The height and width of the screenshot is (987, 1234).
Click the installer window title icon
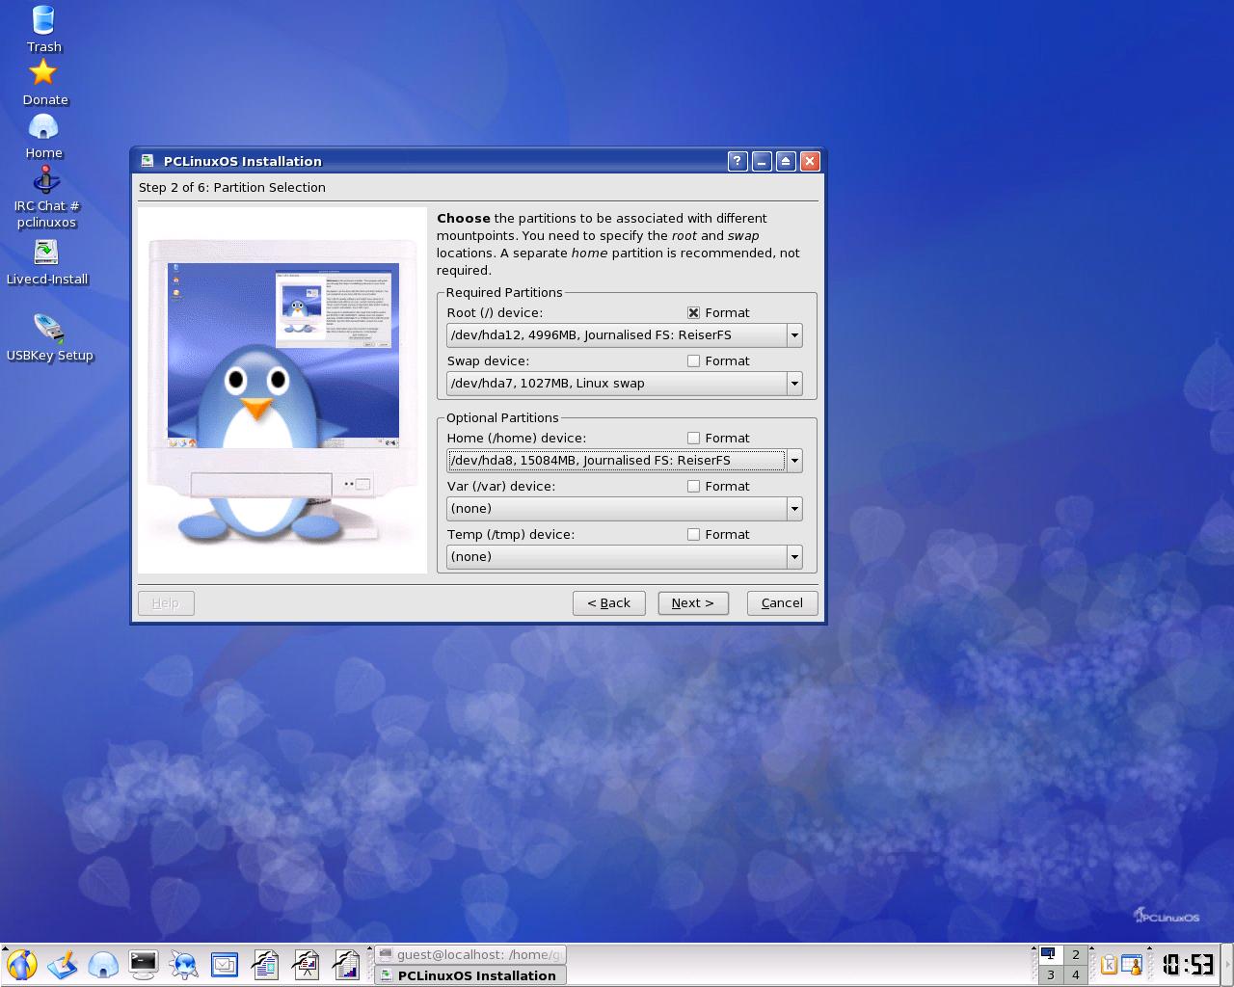click(148, 161)
